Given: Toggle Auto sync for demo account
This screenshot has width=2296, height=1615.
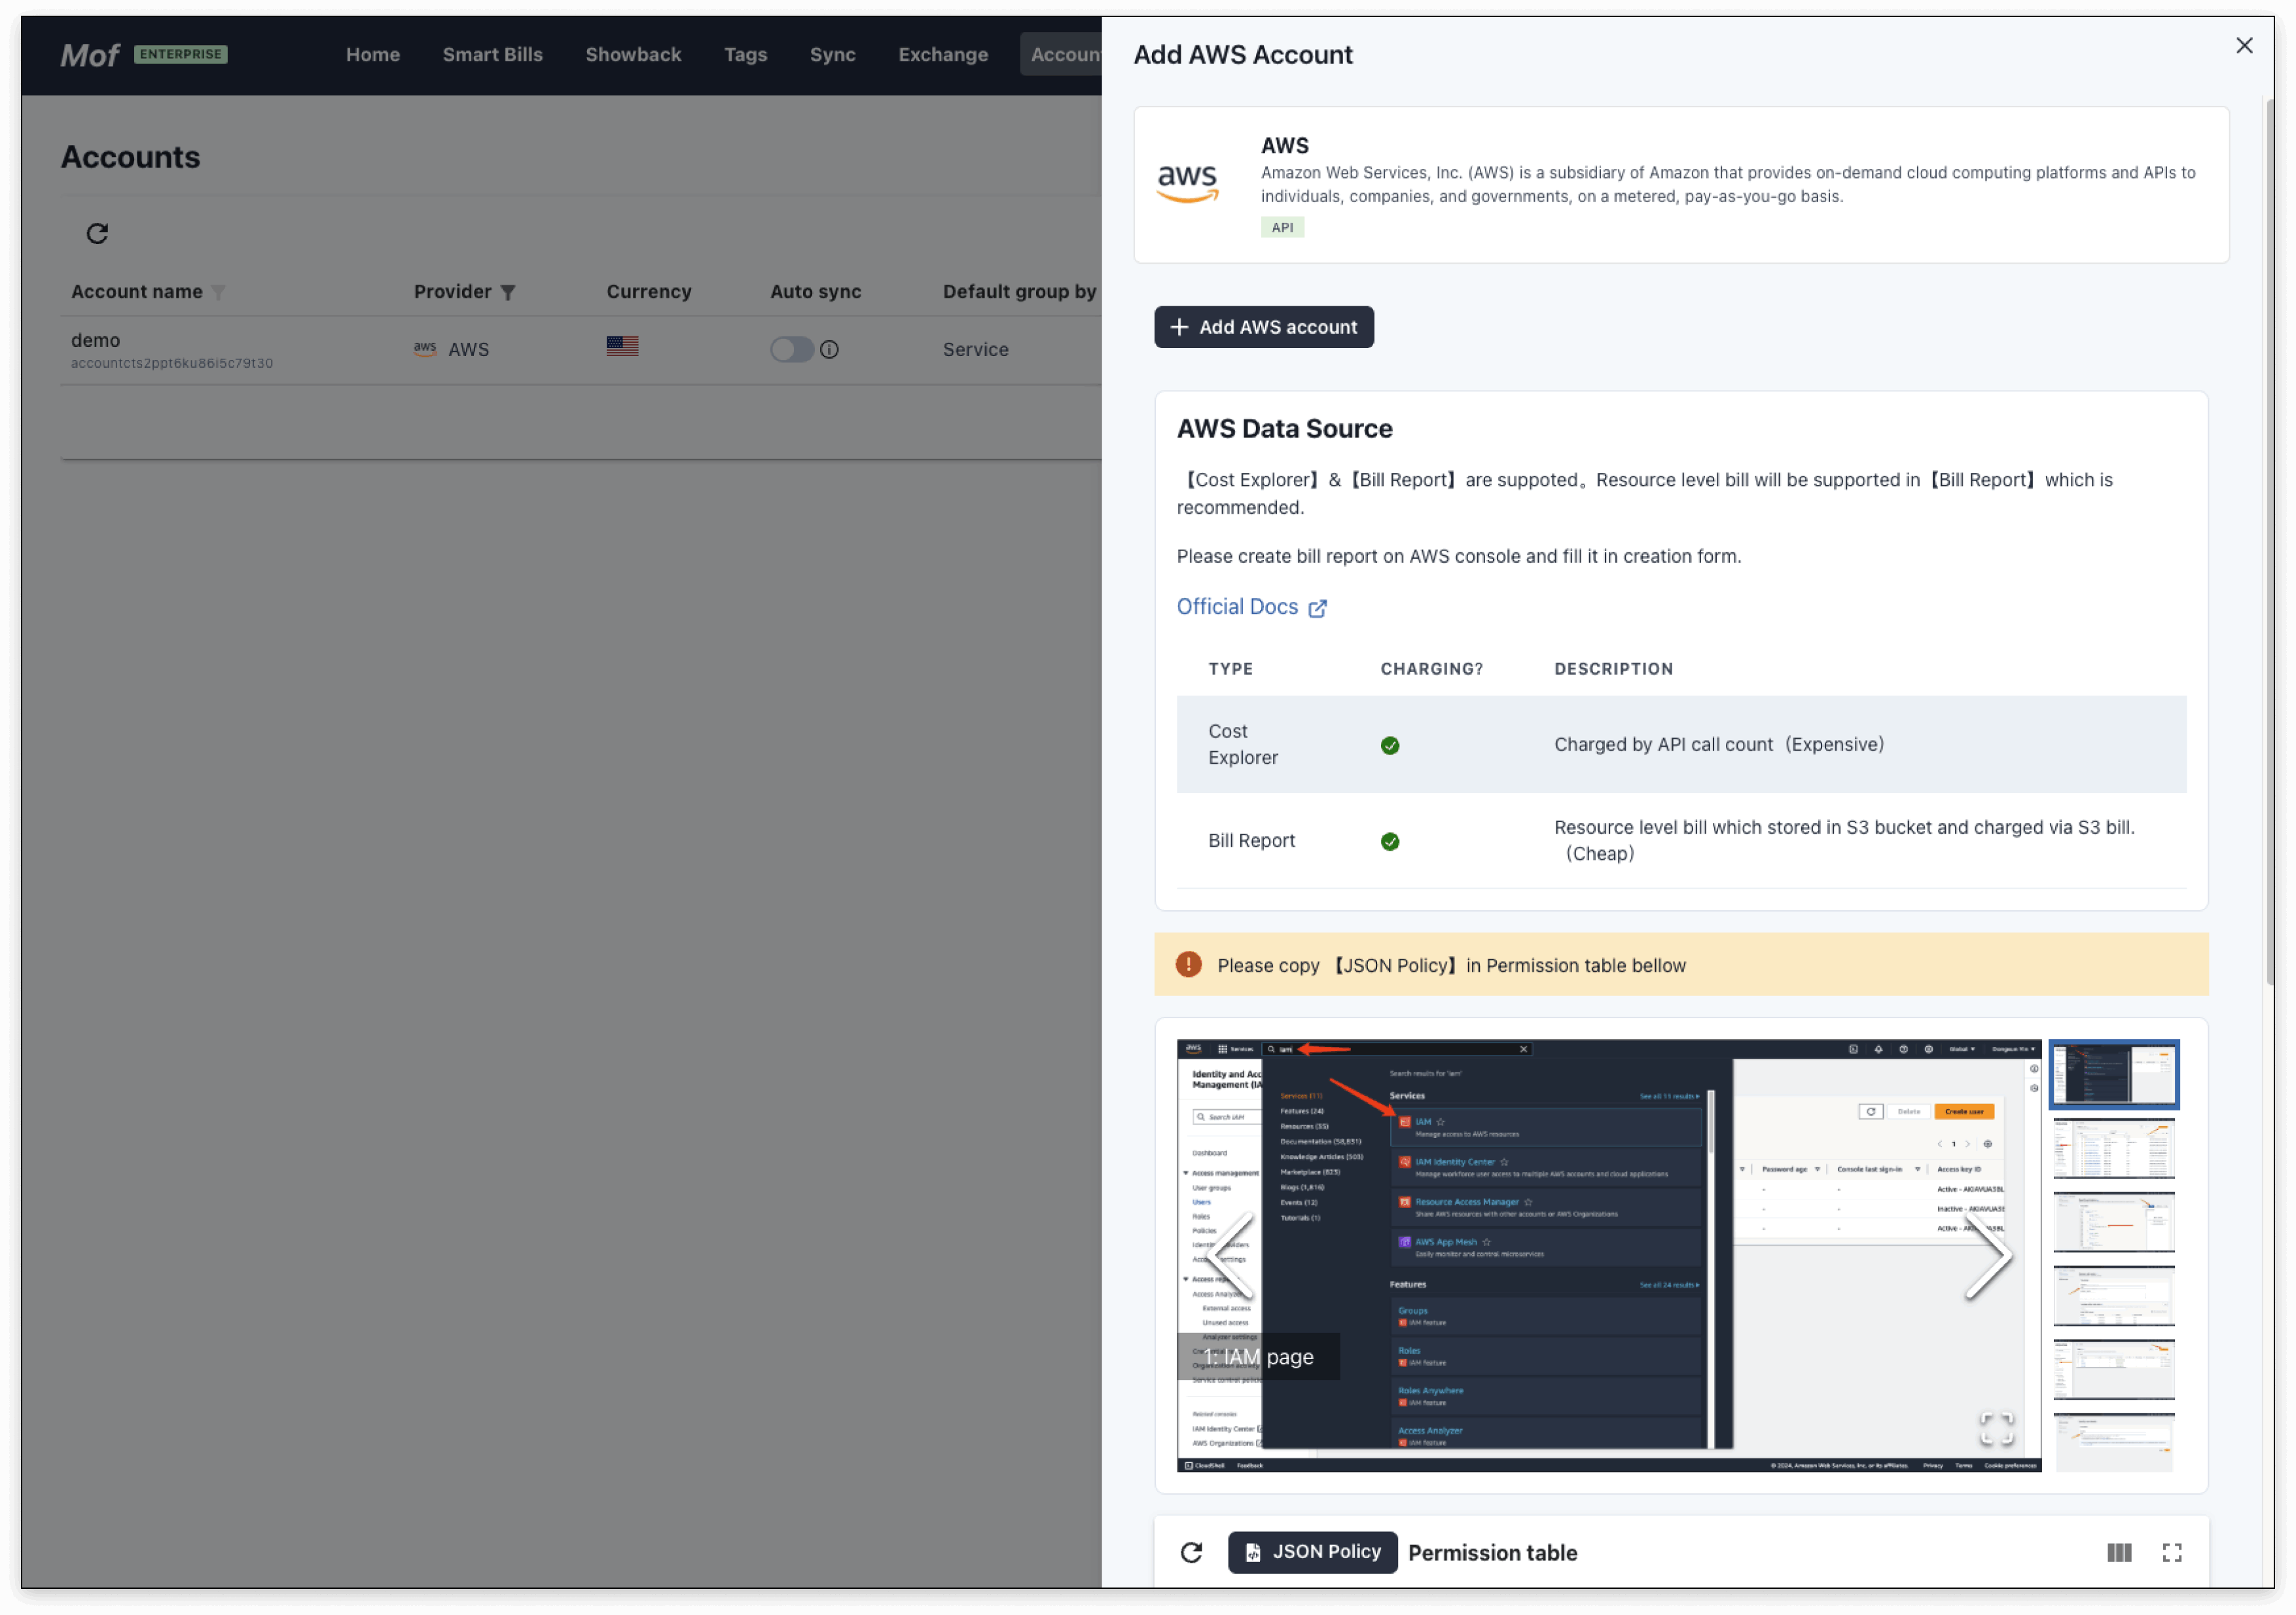Looking at the screenshot, I should [x=791, y=349].
